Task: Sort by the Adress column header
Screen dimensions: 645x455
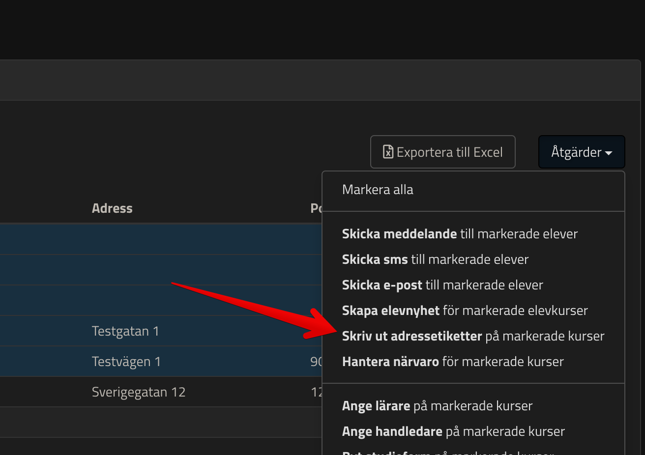Action: (112, 208)
